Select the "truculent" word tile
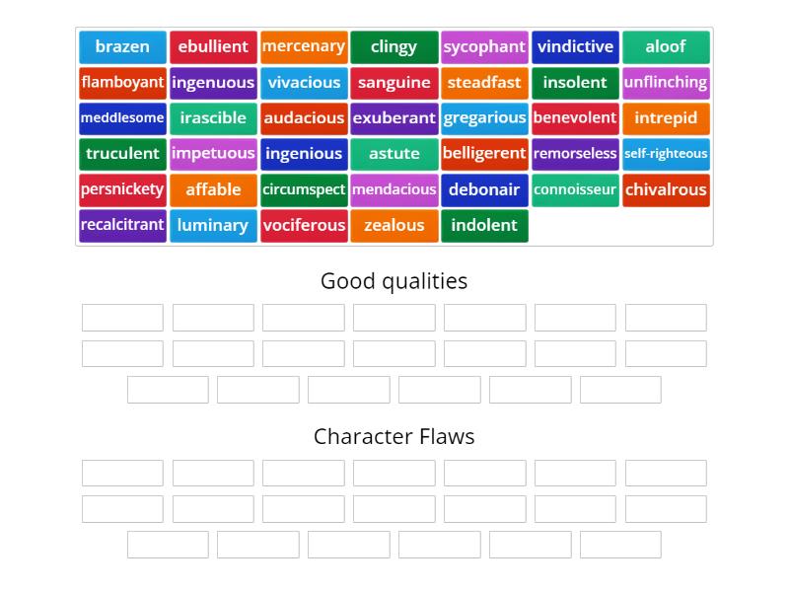Viewport: 789px width, 592px height. (122, 154)
